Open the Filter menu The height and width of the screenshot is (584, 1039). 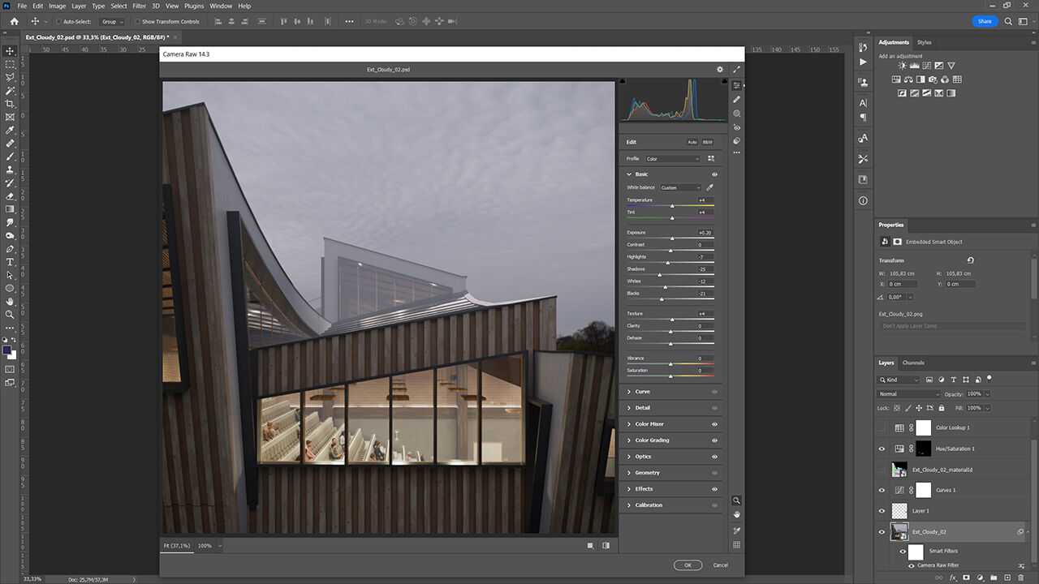pos(140,6)
